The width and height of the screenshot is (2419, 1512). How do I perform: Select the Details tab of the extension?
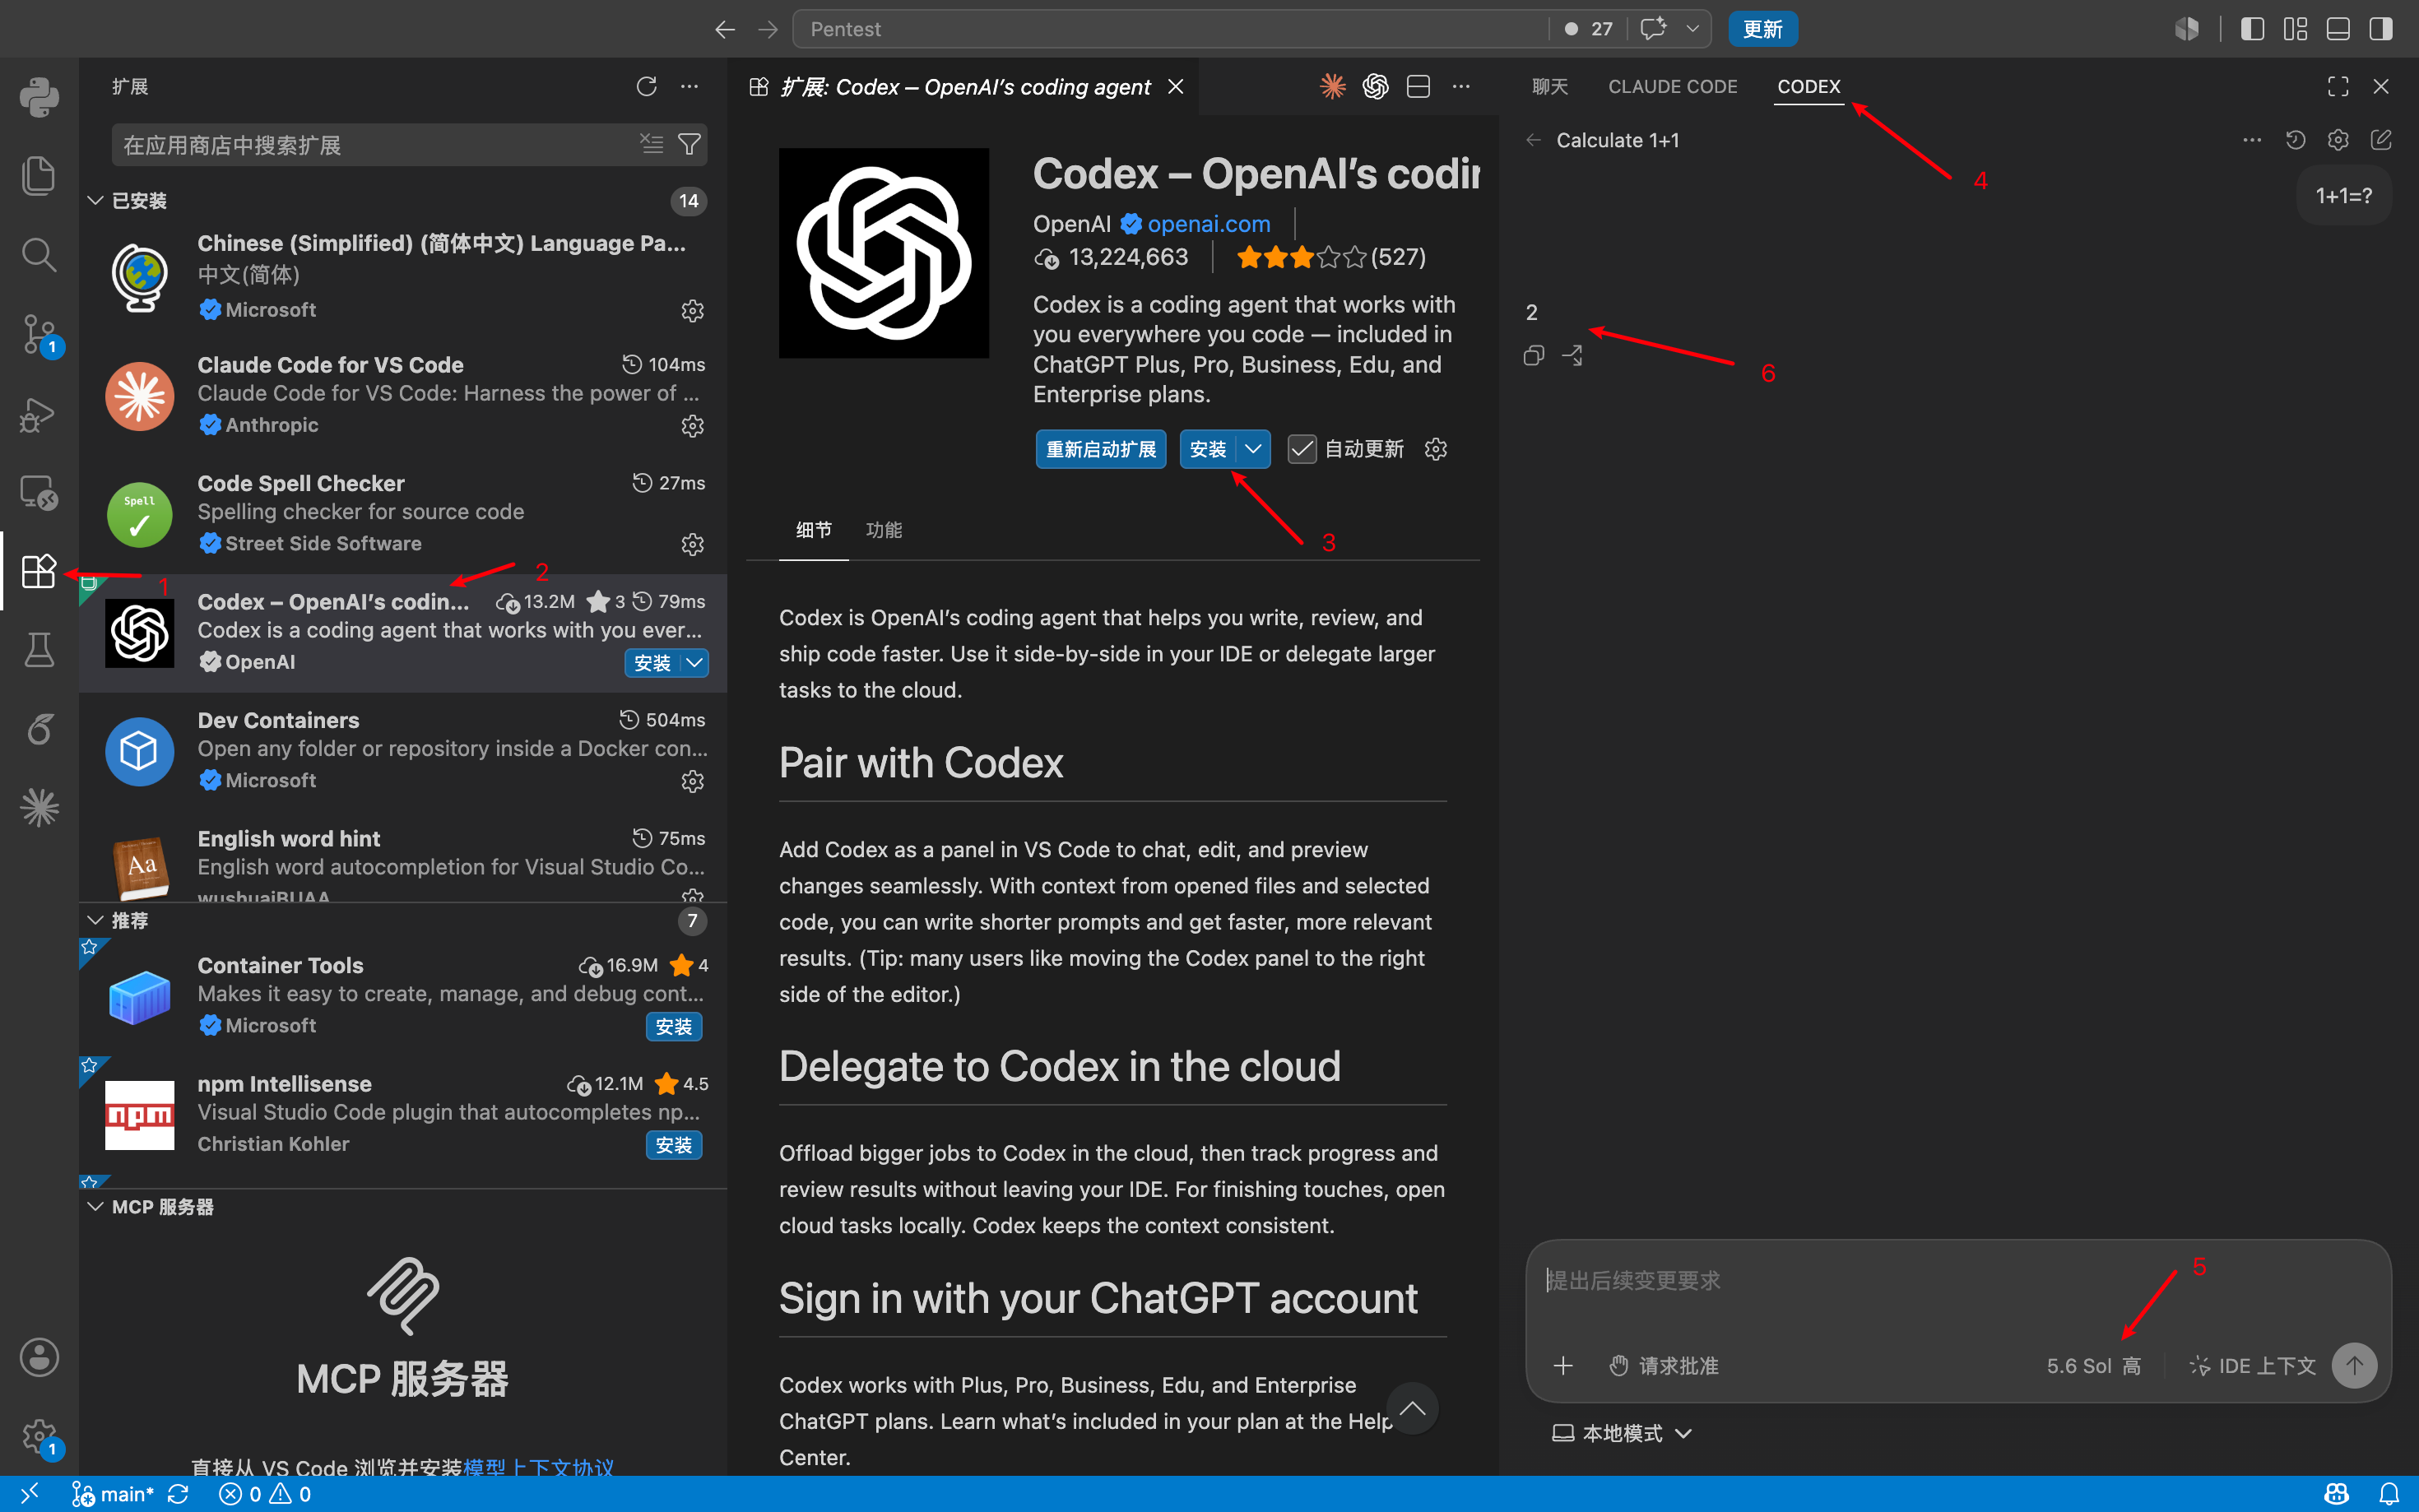pyautogui.click(x=813, y=530)
